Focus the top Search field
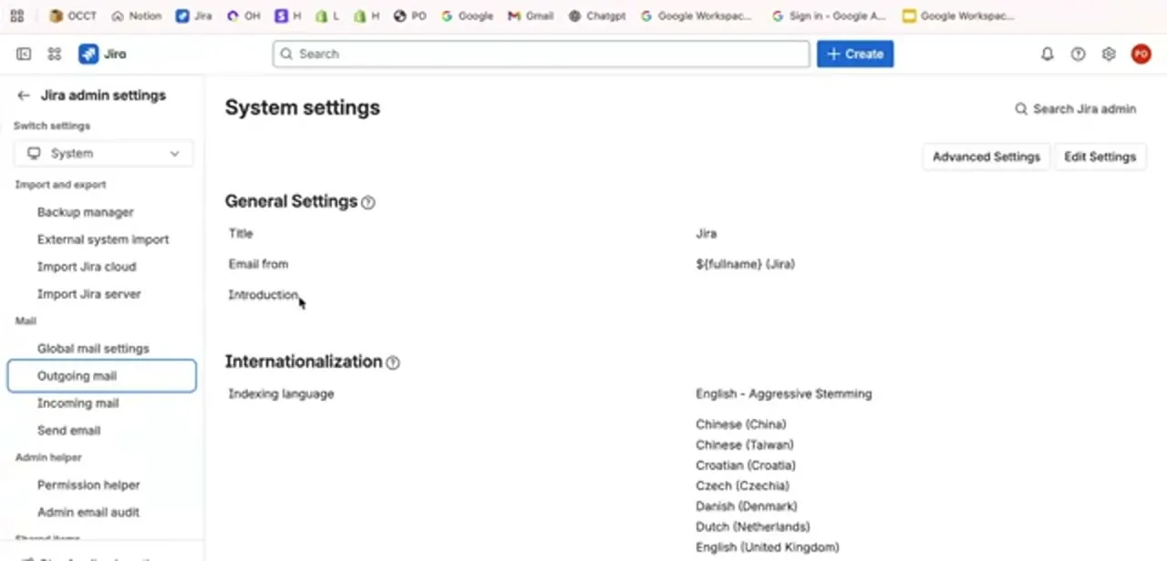The width and height of the screenshot is (1167, 561). pyautogui.click(x=541, y=54)
